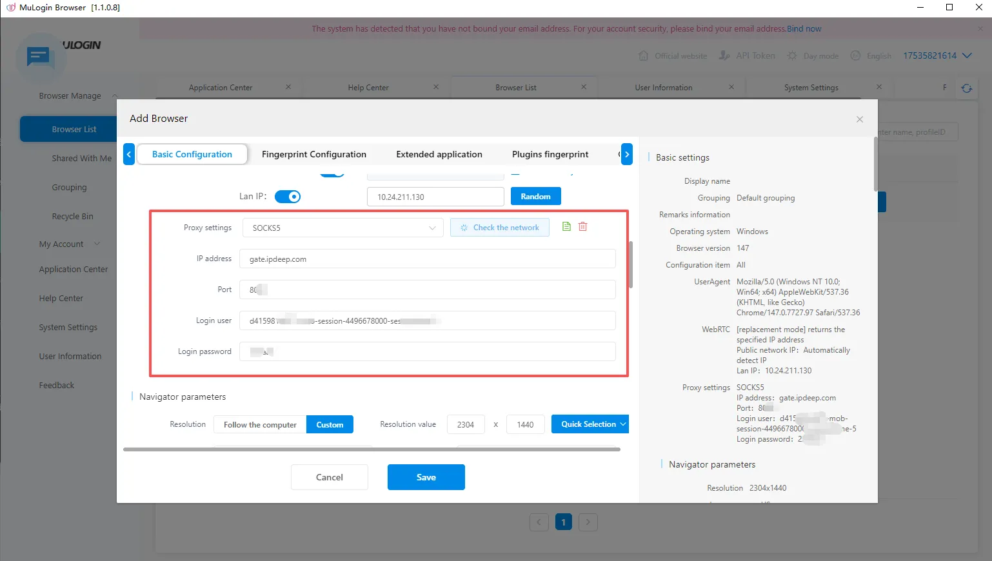
Task: Click Check the network button
Action: [x=500, y=228]
